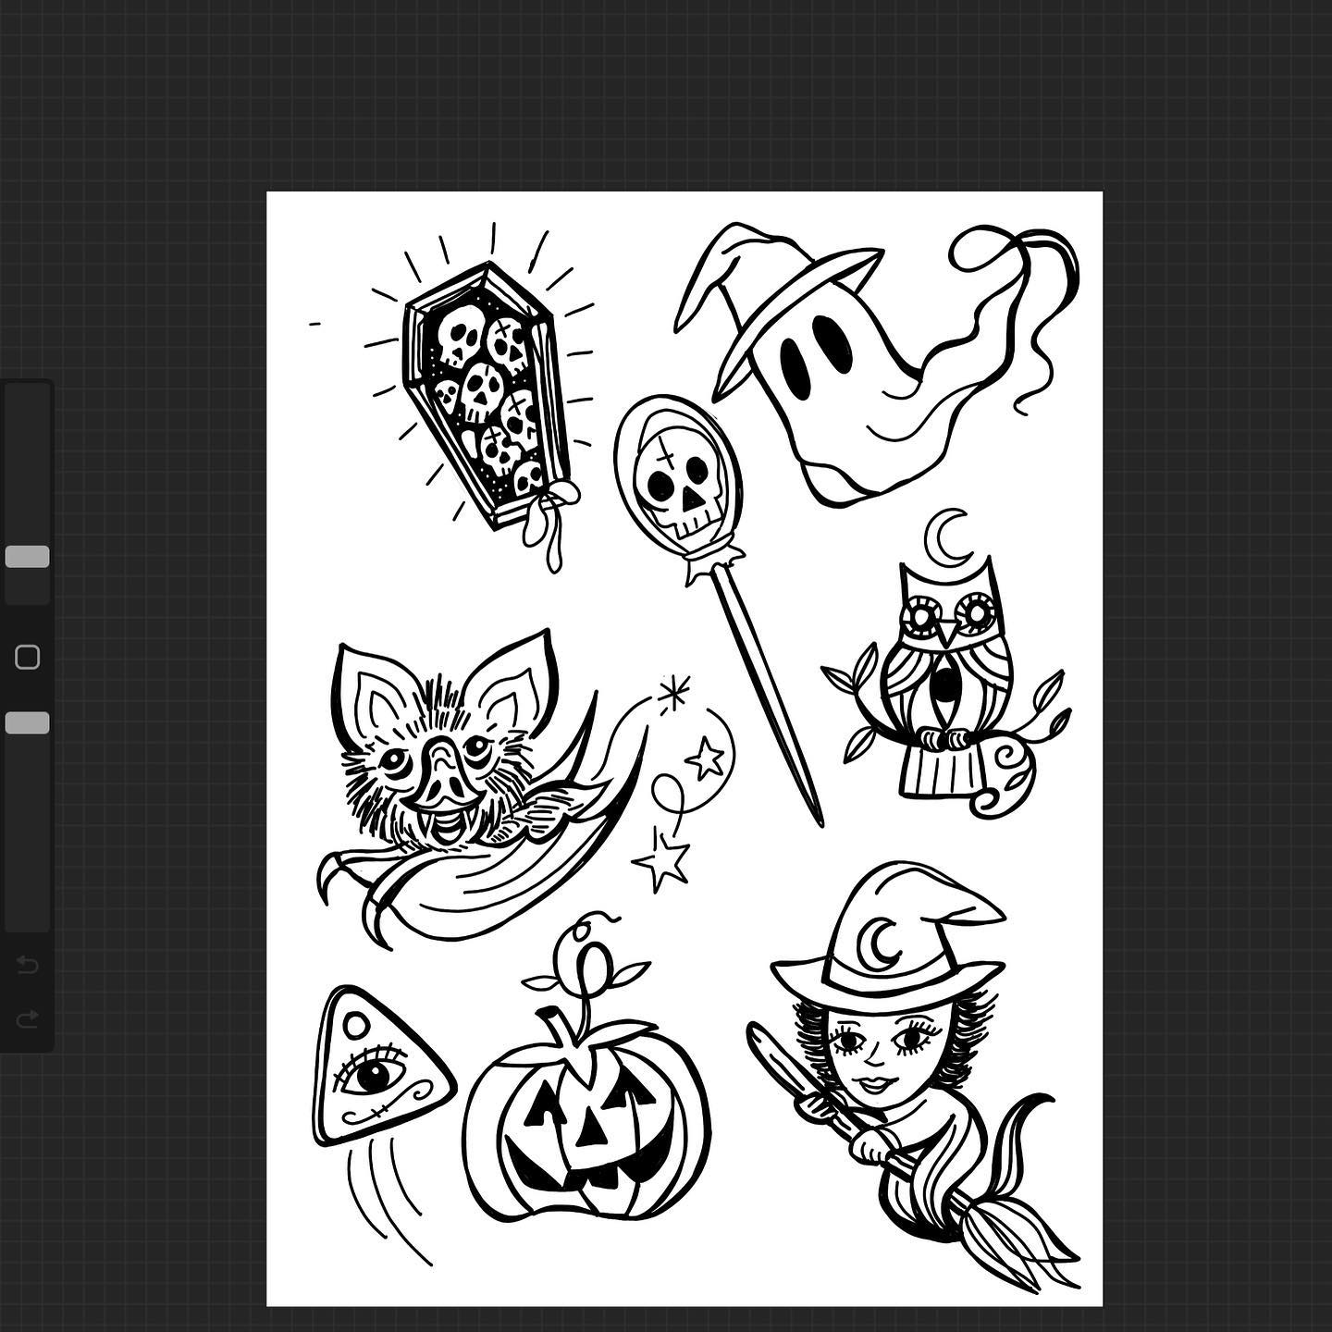Click the eye on the planchette drawing

(x=374, y=1075)
